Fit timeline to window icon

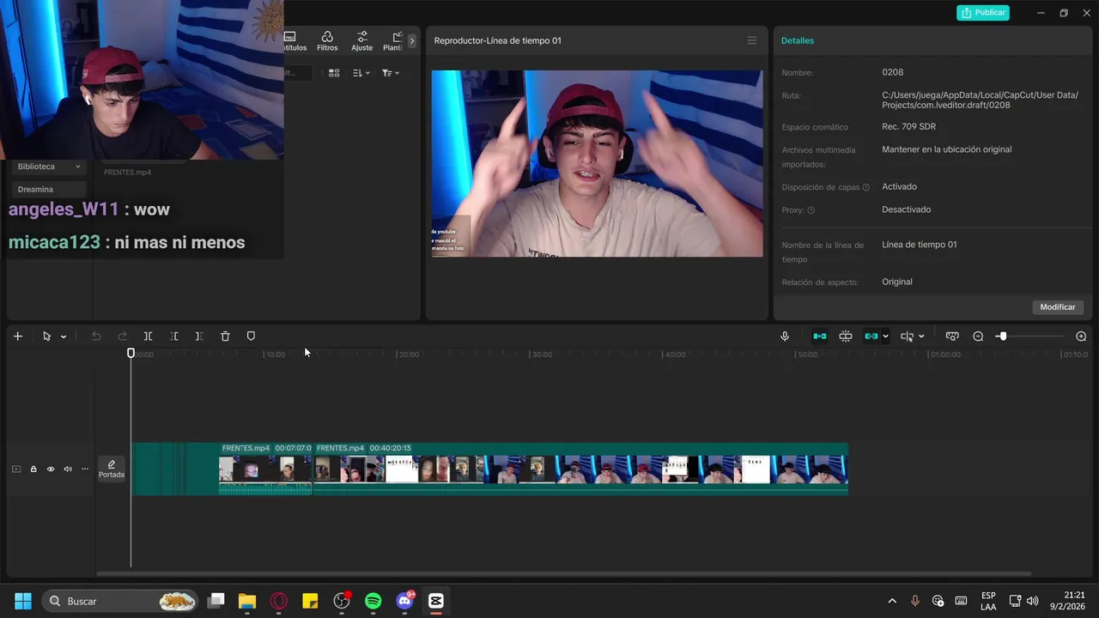[x=952, y=336]
